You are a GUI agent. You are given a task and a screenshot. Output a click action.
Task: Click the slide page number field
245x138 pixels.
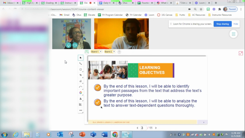point(143,128)
